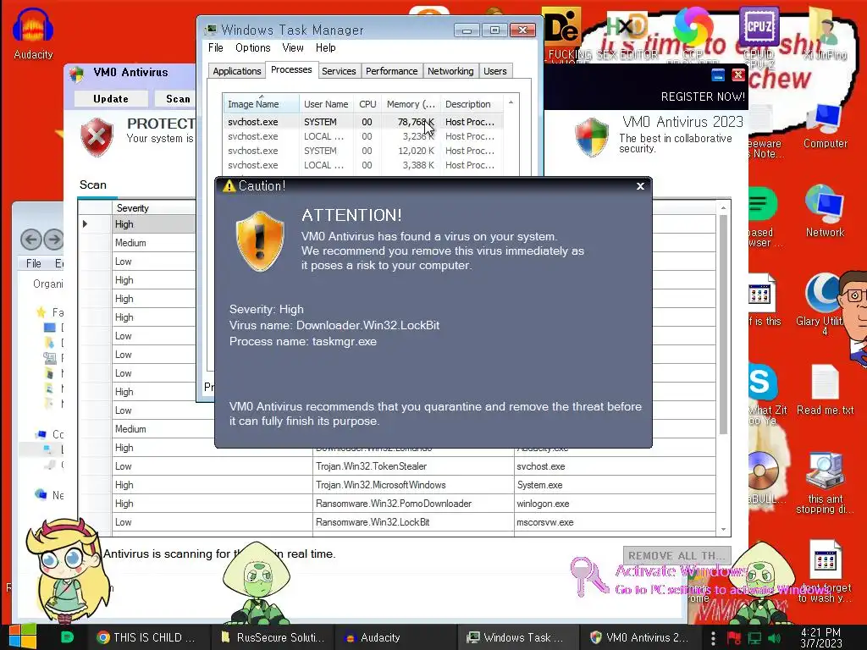
Task: Switch to Applications tab in Task Manager
Action: click(x=237, y=71)
